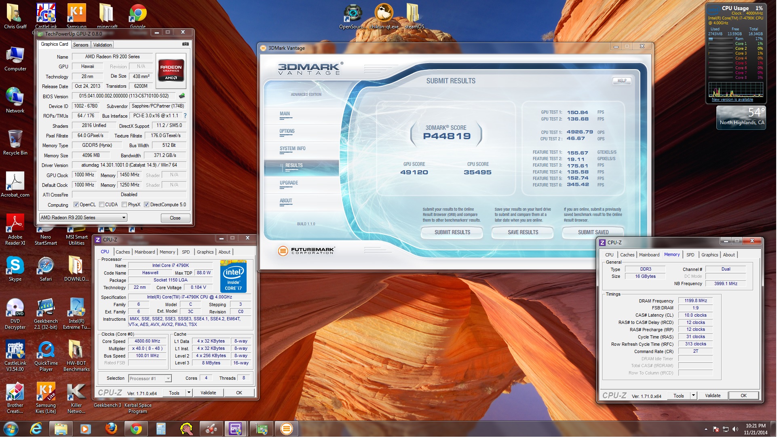
Task: Toggle the DirectCompute 5.0 checkbox
Action: tap(147, 205)
